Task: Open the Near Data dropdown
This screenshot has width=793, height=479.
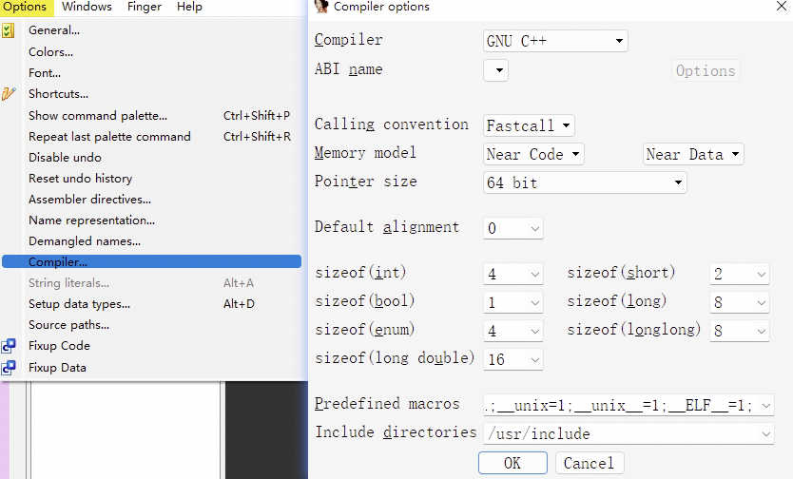Action: (693, 154)
